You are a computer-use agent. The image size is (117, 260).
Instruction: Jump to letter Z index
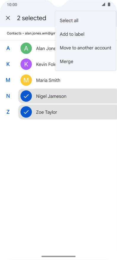click(8, 112)
